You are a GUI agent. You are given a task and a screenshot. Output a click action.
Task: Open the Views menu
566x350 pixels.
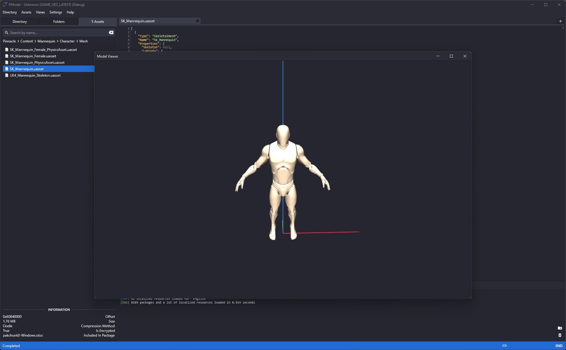pos(40,12)
